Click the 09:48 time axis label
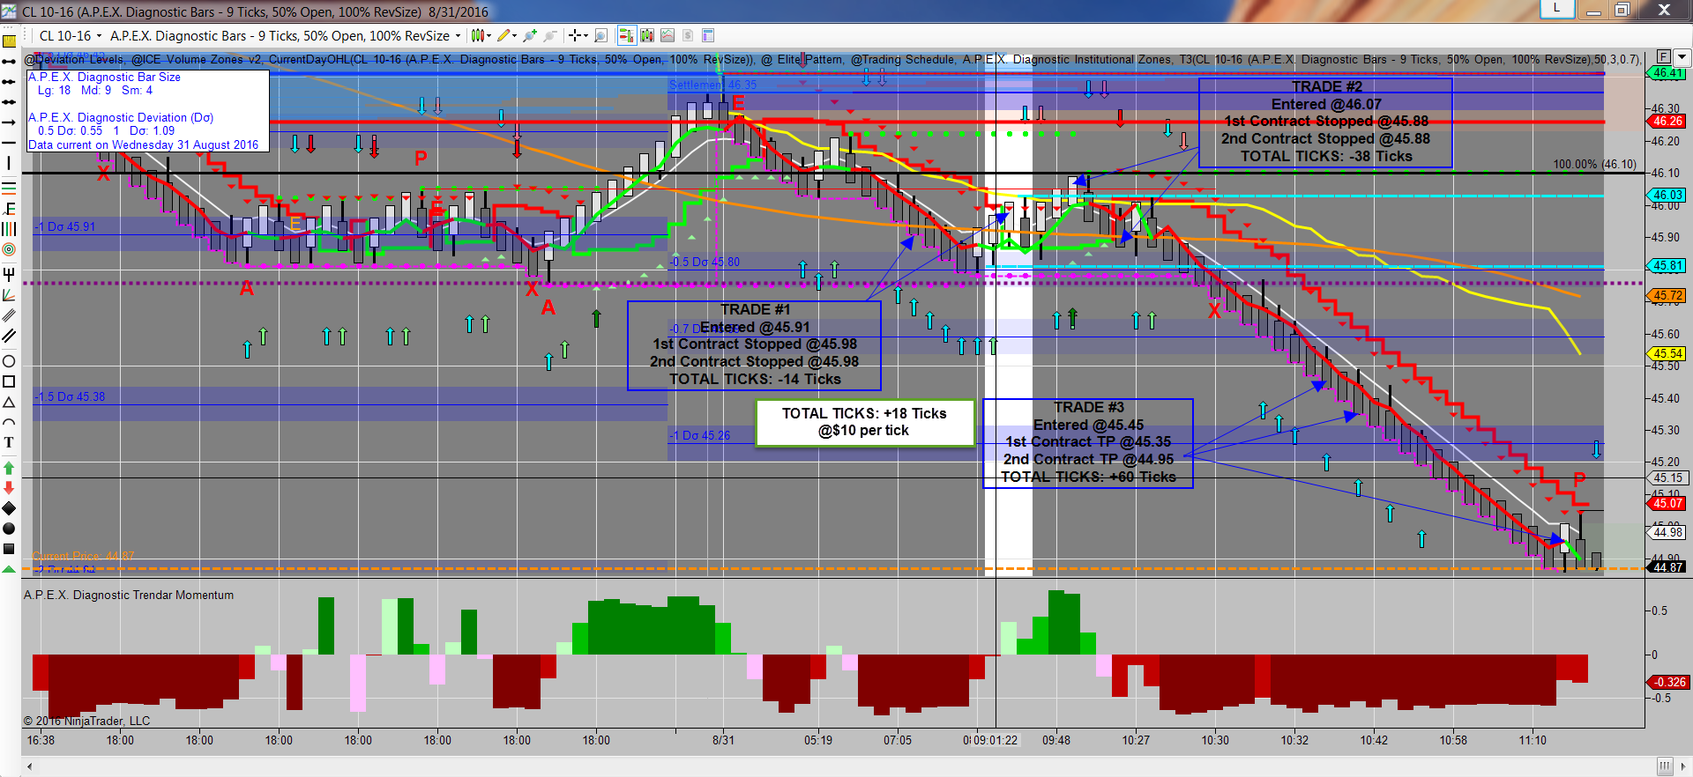This screenshot has height=777, width=1693. (1056, 740)
